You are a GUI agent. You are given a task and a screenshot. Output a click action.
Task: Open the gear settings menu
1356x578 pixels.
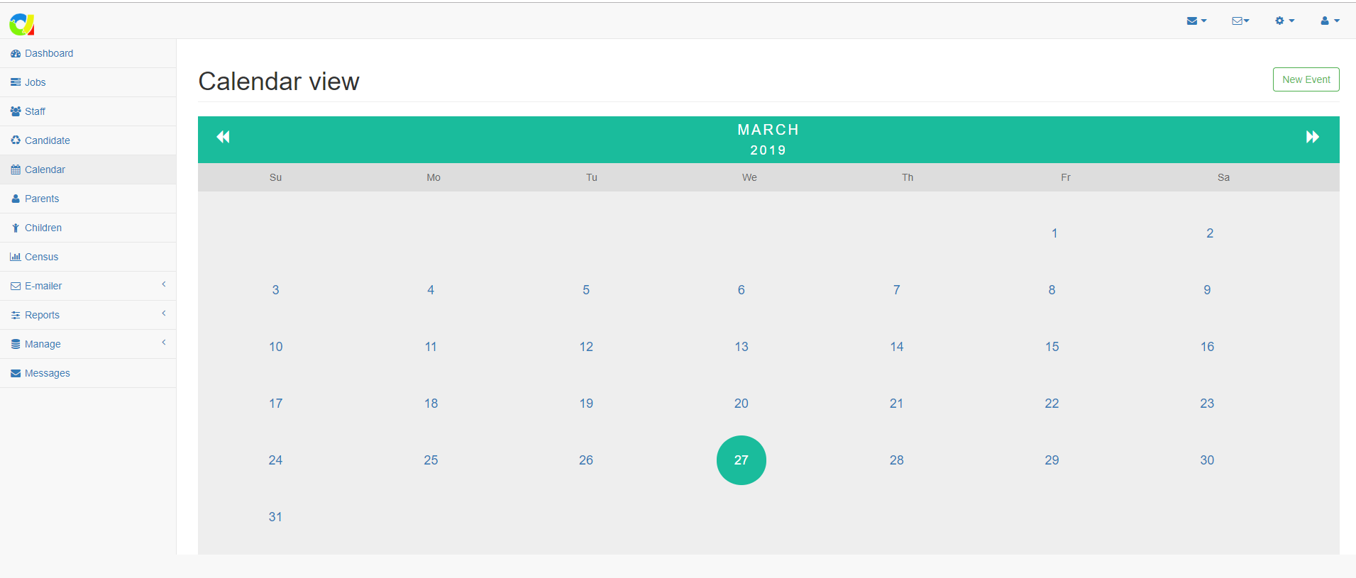(1284, 21)
